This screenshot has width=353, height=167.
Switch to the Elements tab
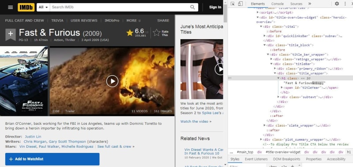[x=258, y=4]
